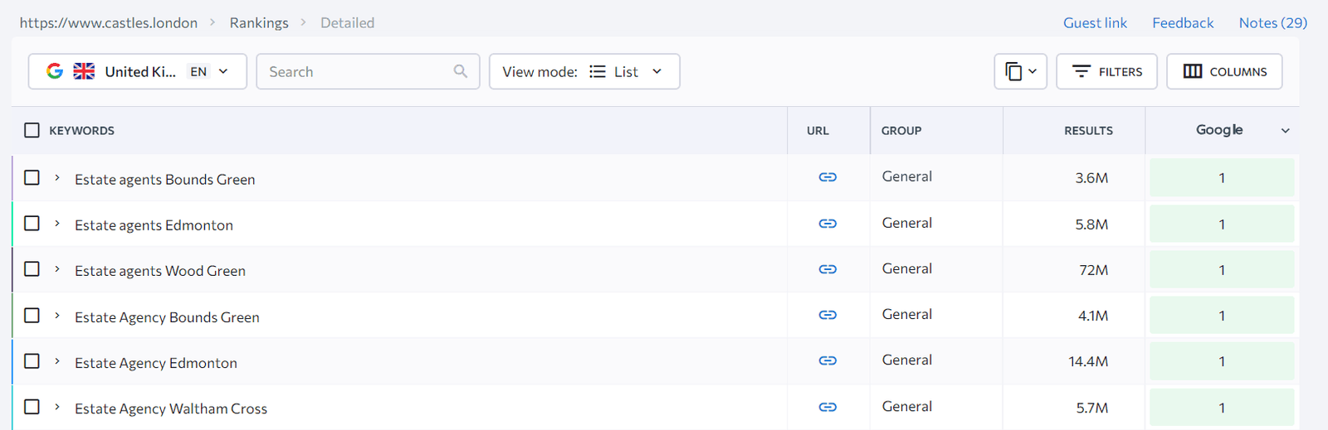Open the copy icon dropdown
Screen dimensions: 1328x430
click(1020, 71)
